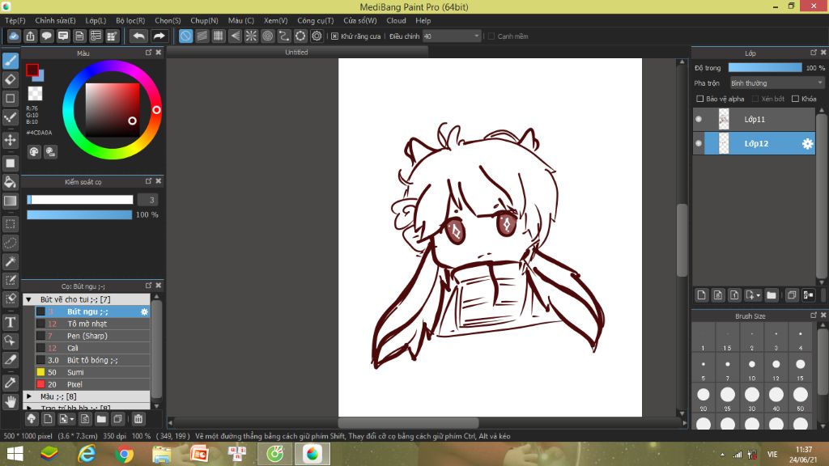This screenshot has height=466, width=829.
Task: Select the Hand tool
Action: coord(10,401)
